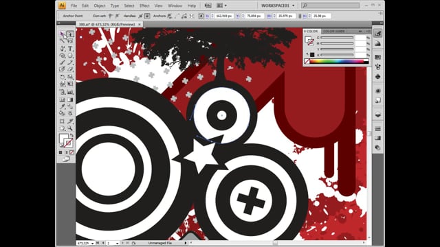Open the Effect menu
The width and height of the screenshot is (440, 247).
(144, 5)
